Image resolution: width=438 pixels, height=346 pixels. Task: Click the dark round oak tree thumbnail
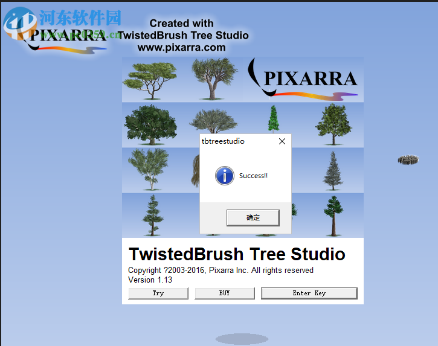[151, 125]
